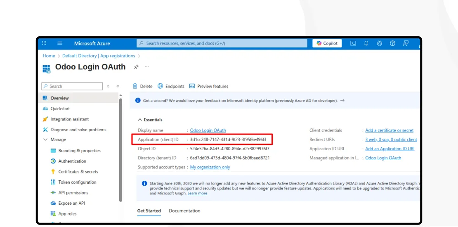Open the Help question mark icon

coord(392,43)
